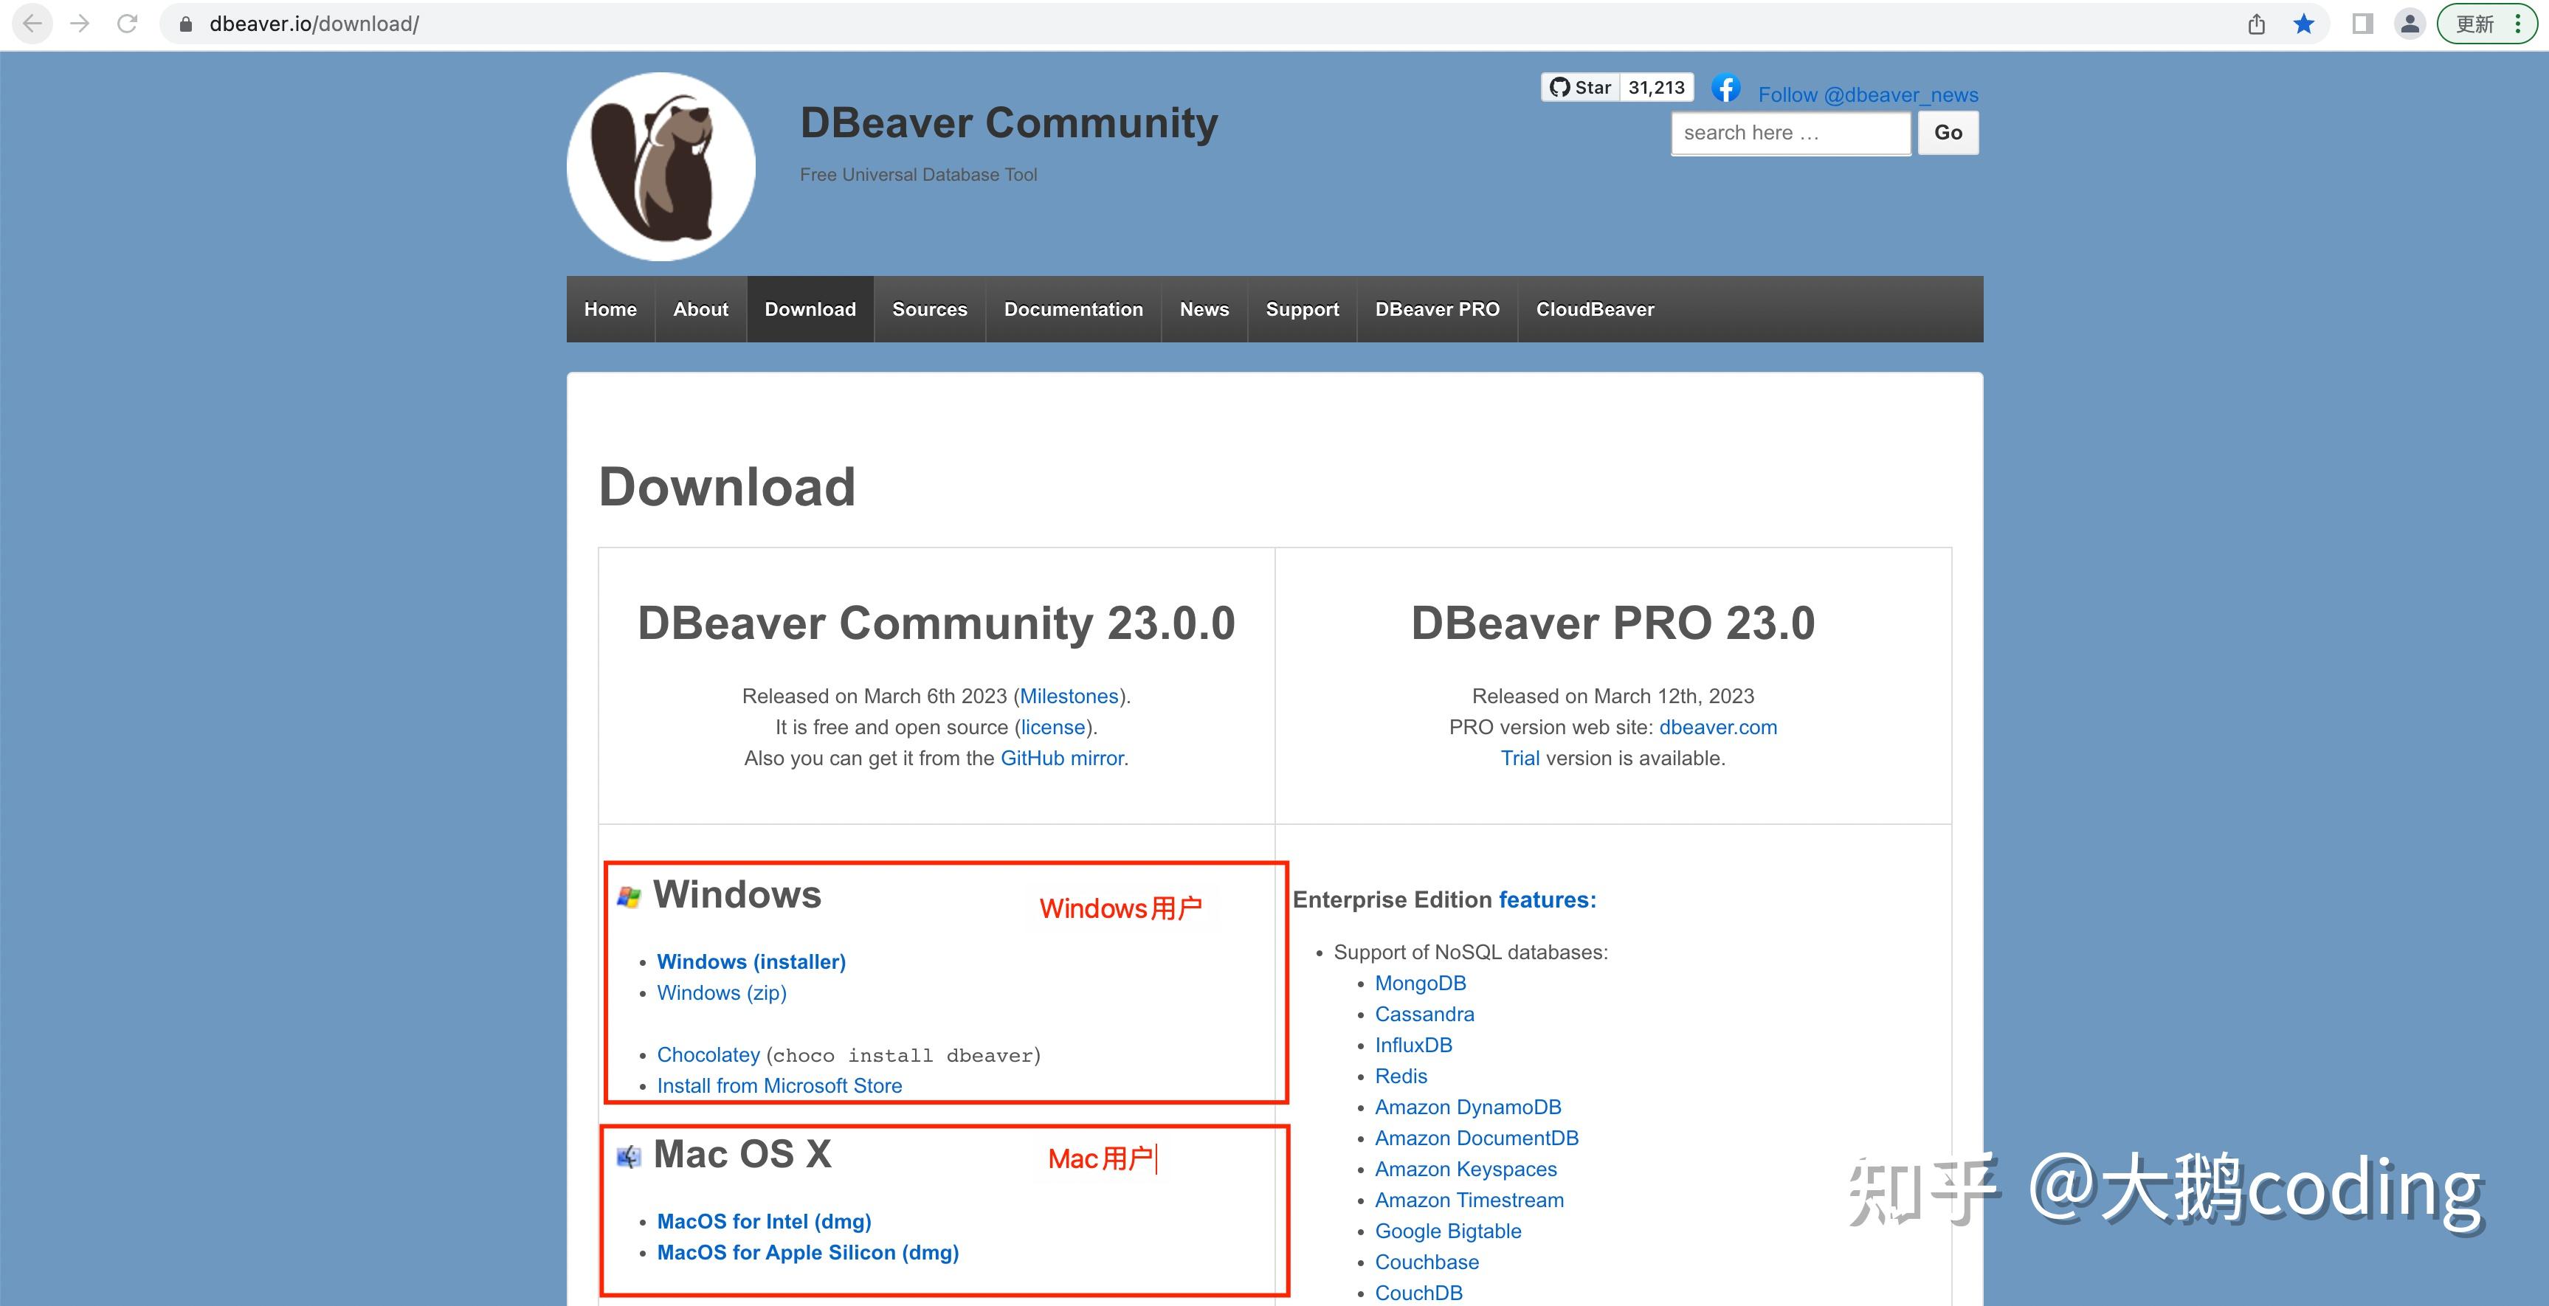
Task: Reload the page using refresh icon
Action: [128, 24]
